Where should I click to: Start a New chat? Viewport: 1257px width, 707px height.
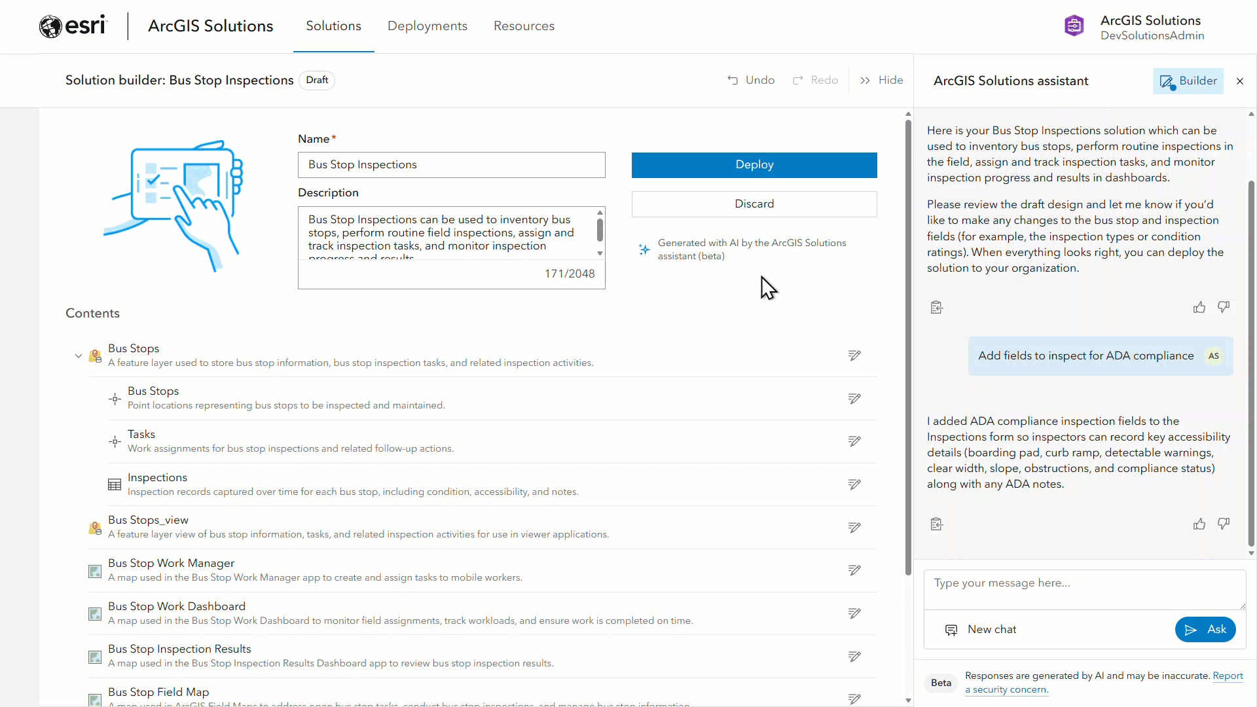981,630
